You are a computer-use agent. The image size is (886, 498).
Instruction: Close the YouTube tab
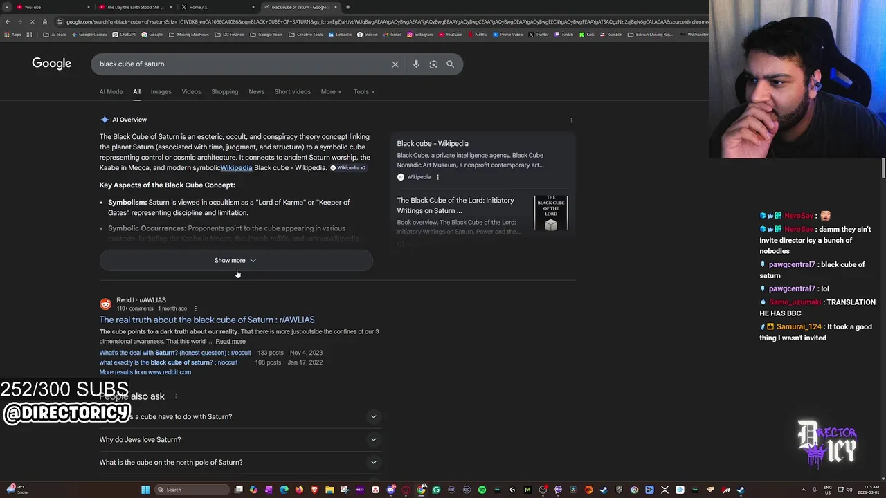89,7
